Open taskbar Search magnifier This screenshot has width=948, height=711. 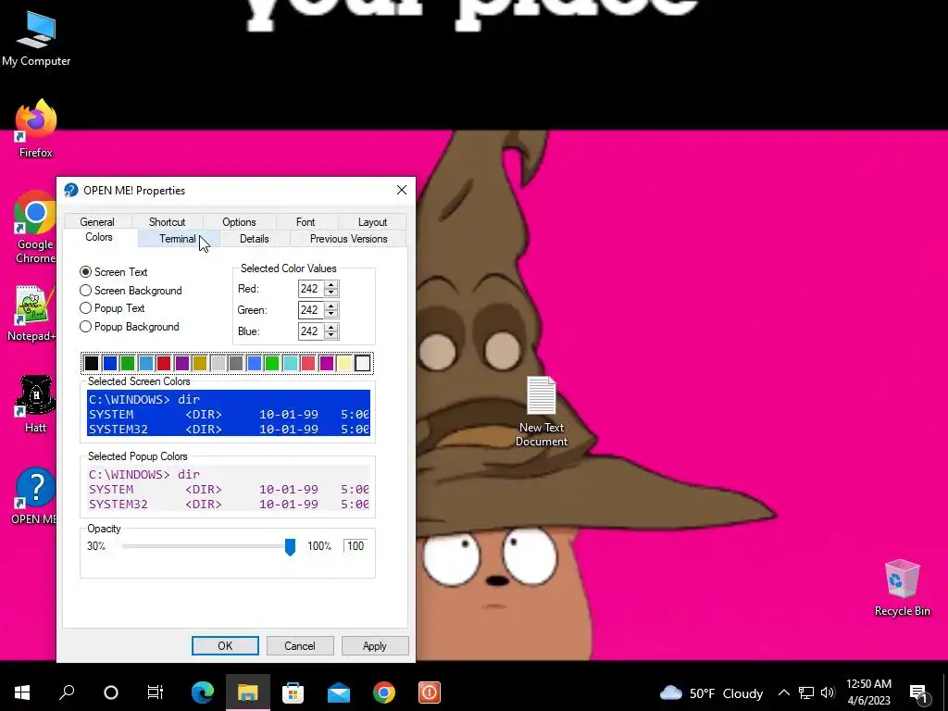(x=67, y=692)
